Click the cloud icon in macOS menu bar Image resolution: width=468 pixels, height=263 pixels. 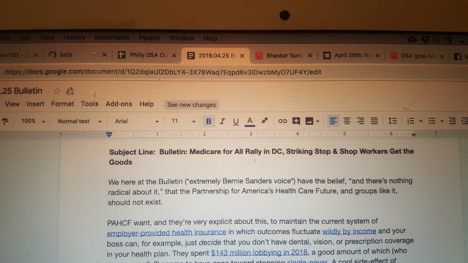tap(412, 39)
